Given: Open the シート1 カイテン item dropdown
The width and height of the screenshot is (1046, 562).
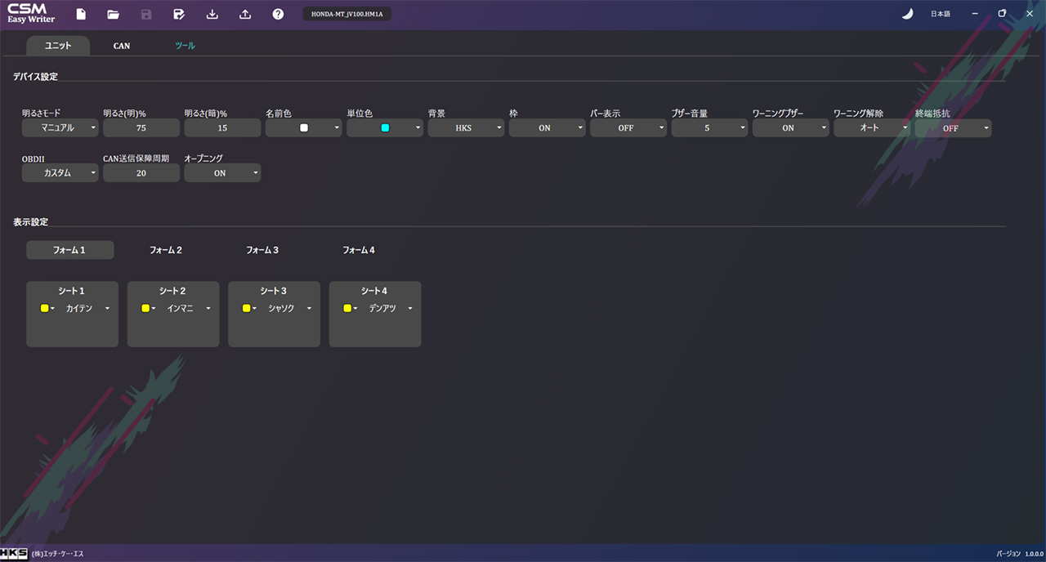Looking at the screenshot, I should pos(87,309).
